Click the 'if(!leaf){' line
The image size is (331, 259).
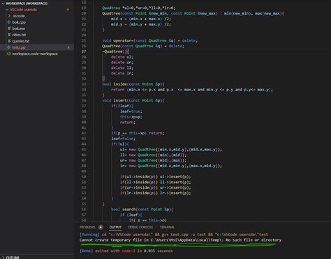122,106
